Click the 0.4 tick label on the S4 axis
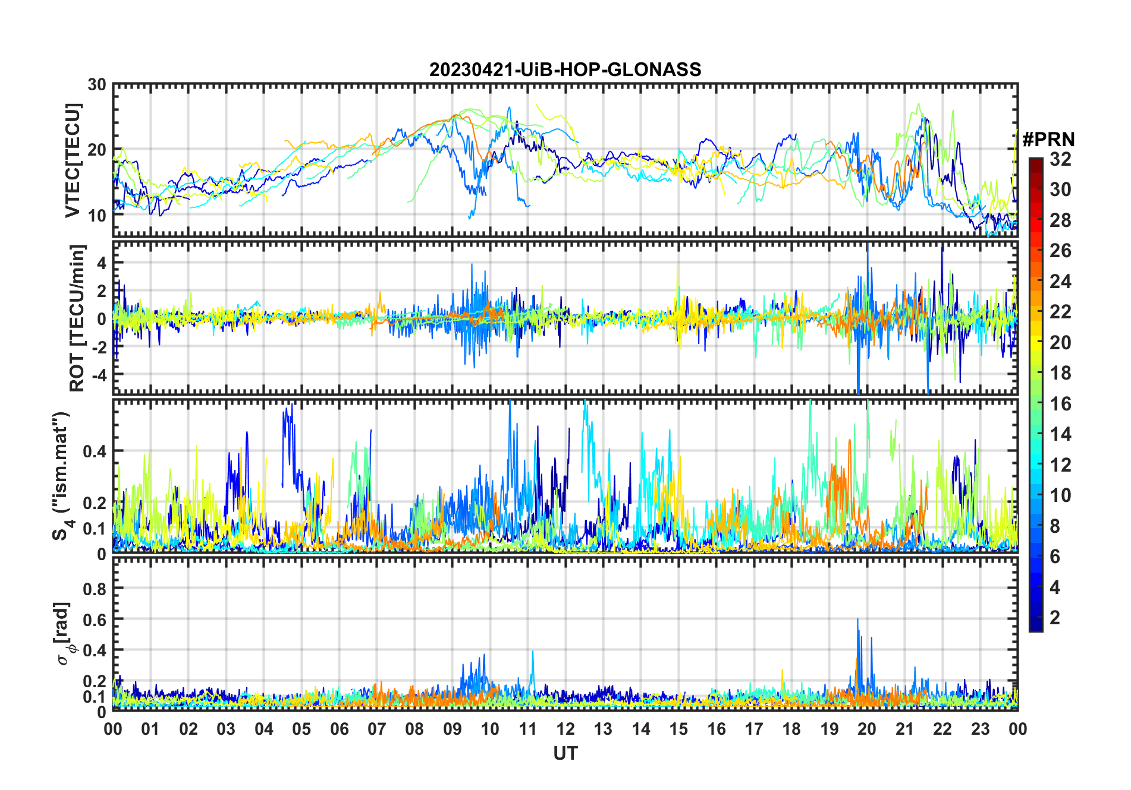 [x=94, y=451]
